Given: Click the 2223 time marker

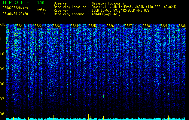Looking at the screenshot, I should click(x=56, y=26).
